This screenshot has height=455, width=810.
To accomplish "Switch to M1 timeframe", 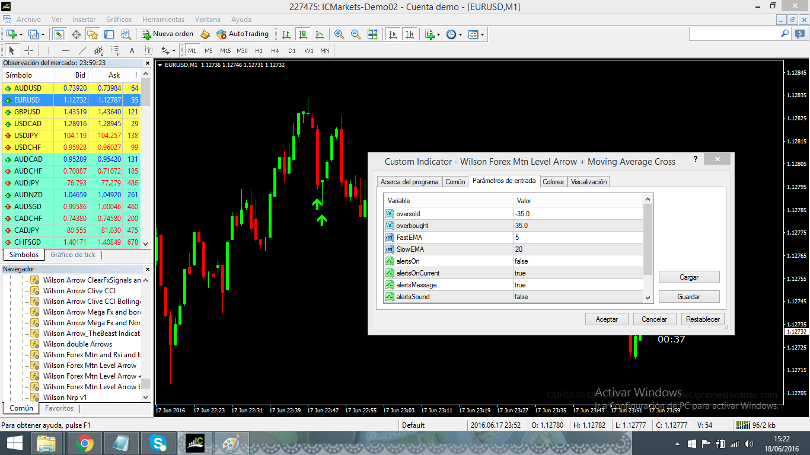I will tap(192, 50).
